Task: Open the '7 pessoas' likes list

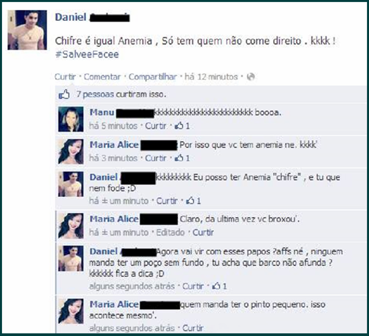Action: [x=95, y=94]
